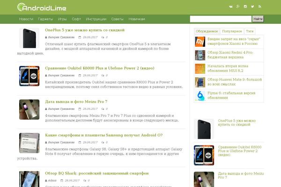281x187 pixels.
Task: Open lower sidebar Oukitel K6000 Plus comparison link
Action: click(240, 151)
